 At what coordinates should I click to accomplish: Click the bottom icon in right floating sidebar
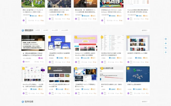(166, 52)
